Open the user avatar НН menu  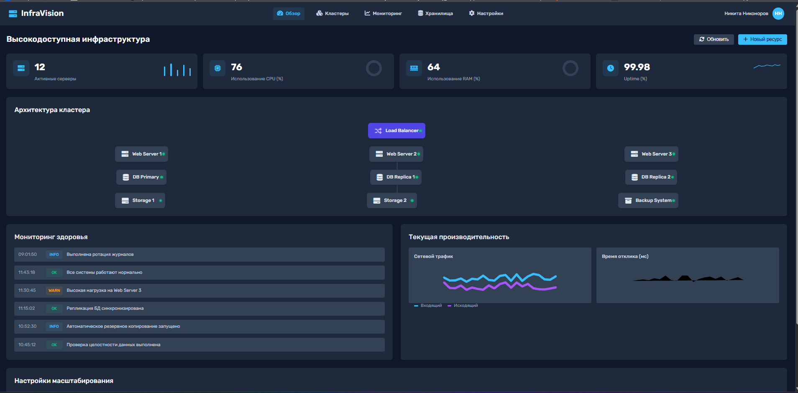[x=778, y=13]
